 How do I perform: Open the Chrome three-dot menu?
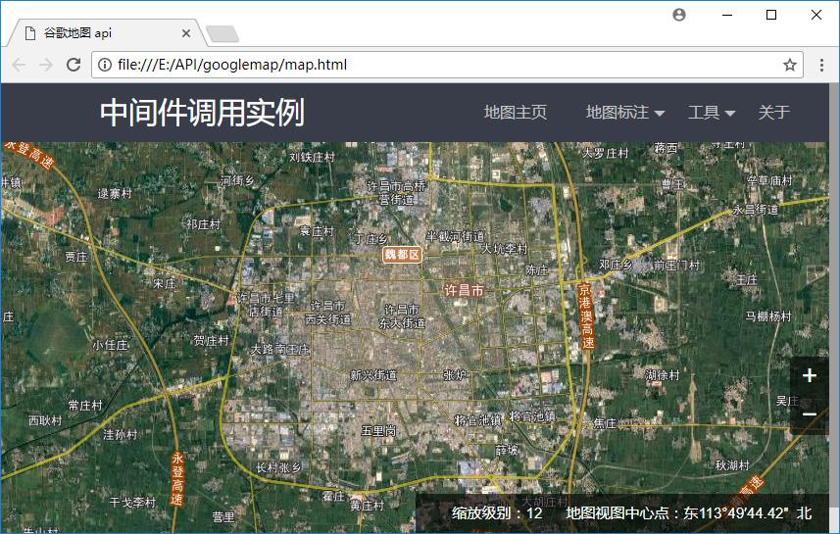pyautogui.click(x=821, y=65)
